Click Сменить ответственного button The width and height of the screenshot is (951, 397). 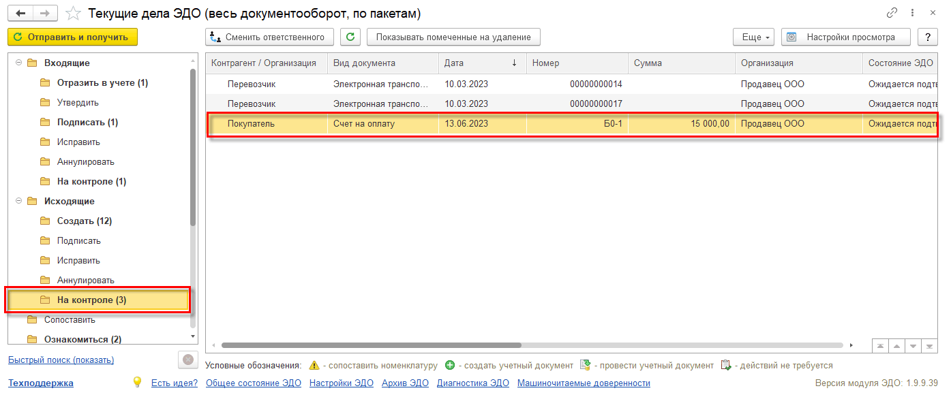270,37
